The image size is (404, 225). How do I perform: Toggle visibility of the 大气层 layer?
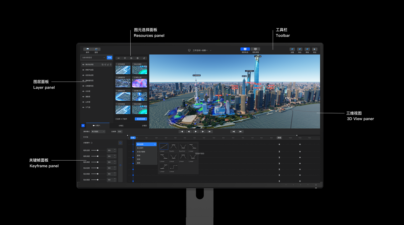click(83, 107)
